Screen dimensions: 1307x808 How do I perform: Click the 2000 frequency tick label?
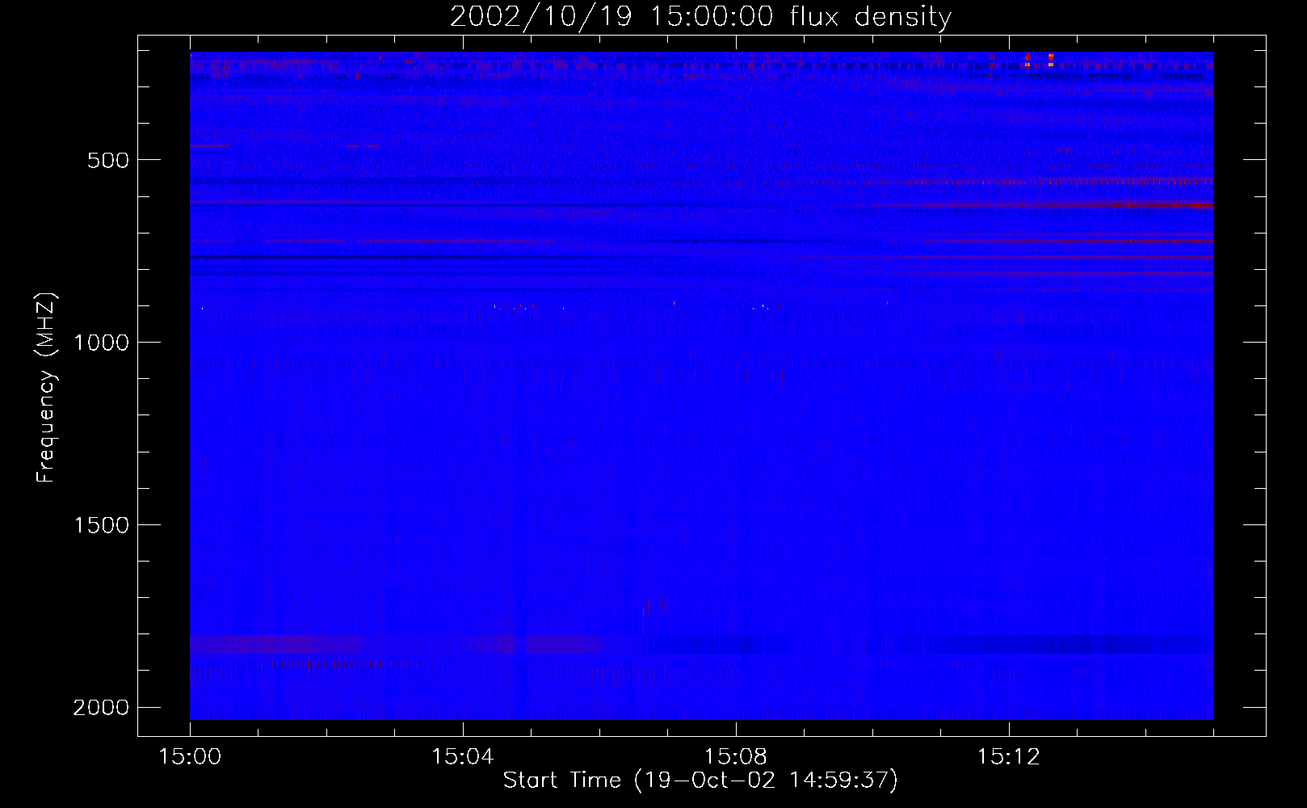(101, 708)
